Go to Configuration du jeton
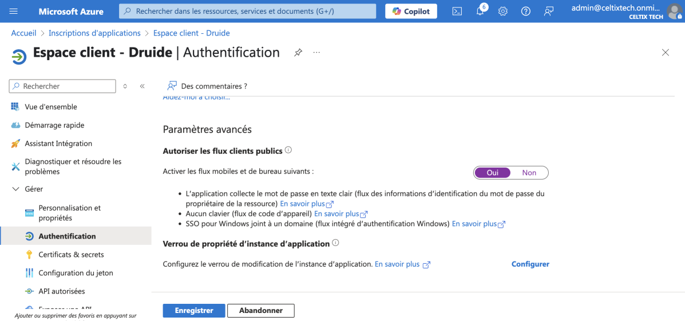The image size is (685, 321). click(76, 273)
